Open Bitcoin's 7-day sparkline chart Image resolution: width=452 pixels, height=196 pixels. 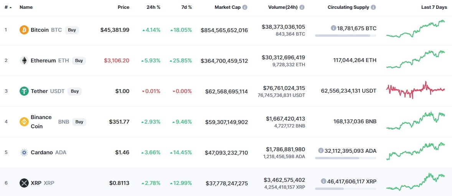(x=416, y=29)
